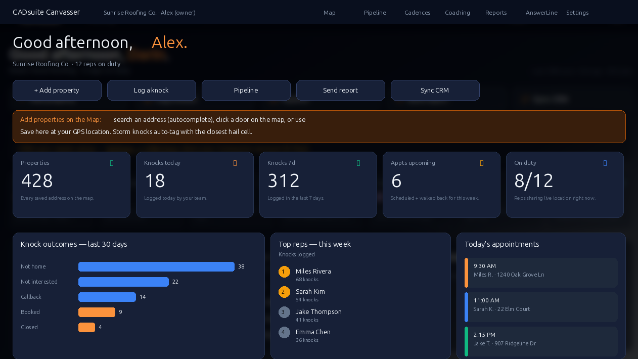
Task: Click the + Add property button
Action: pos(57,90)
